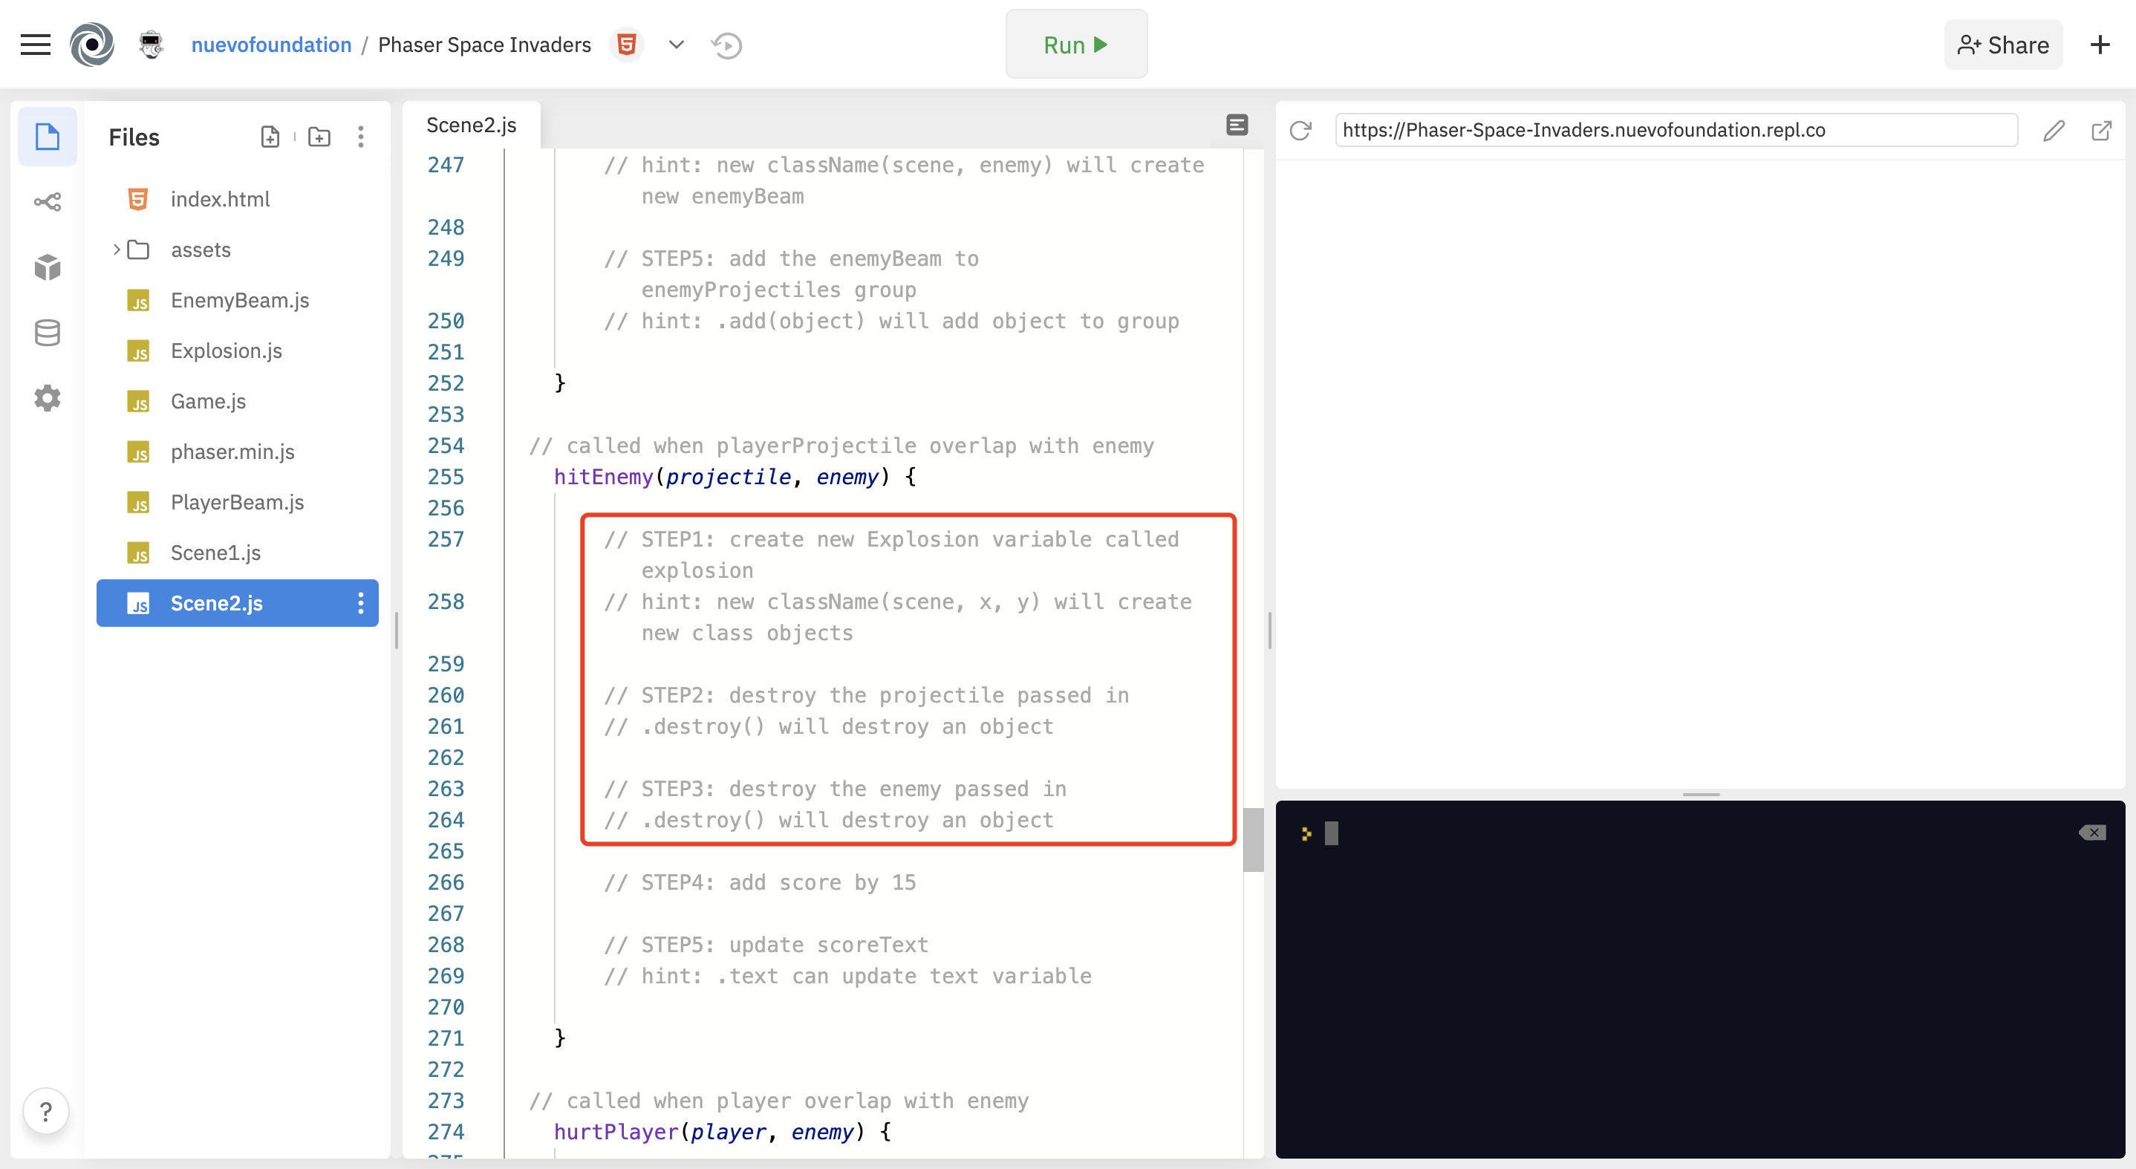
Task: Toggle the Files panel sidebar icon
Action: (x=48, y=137)
